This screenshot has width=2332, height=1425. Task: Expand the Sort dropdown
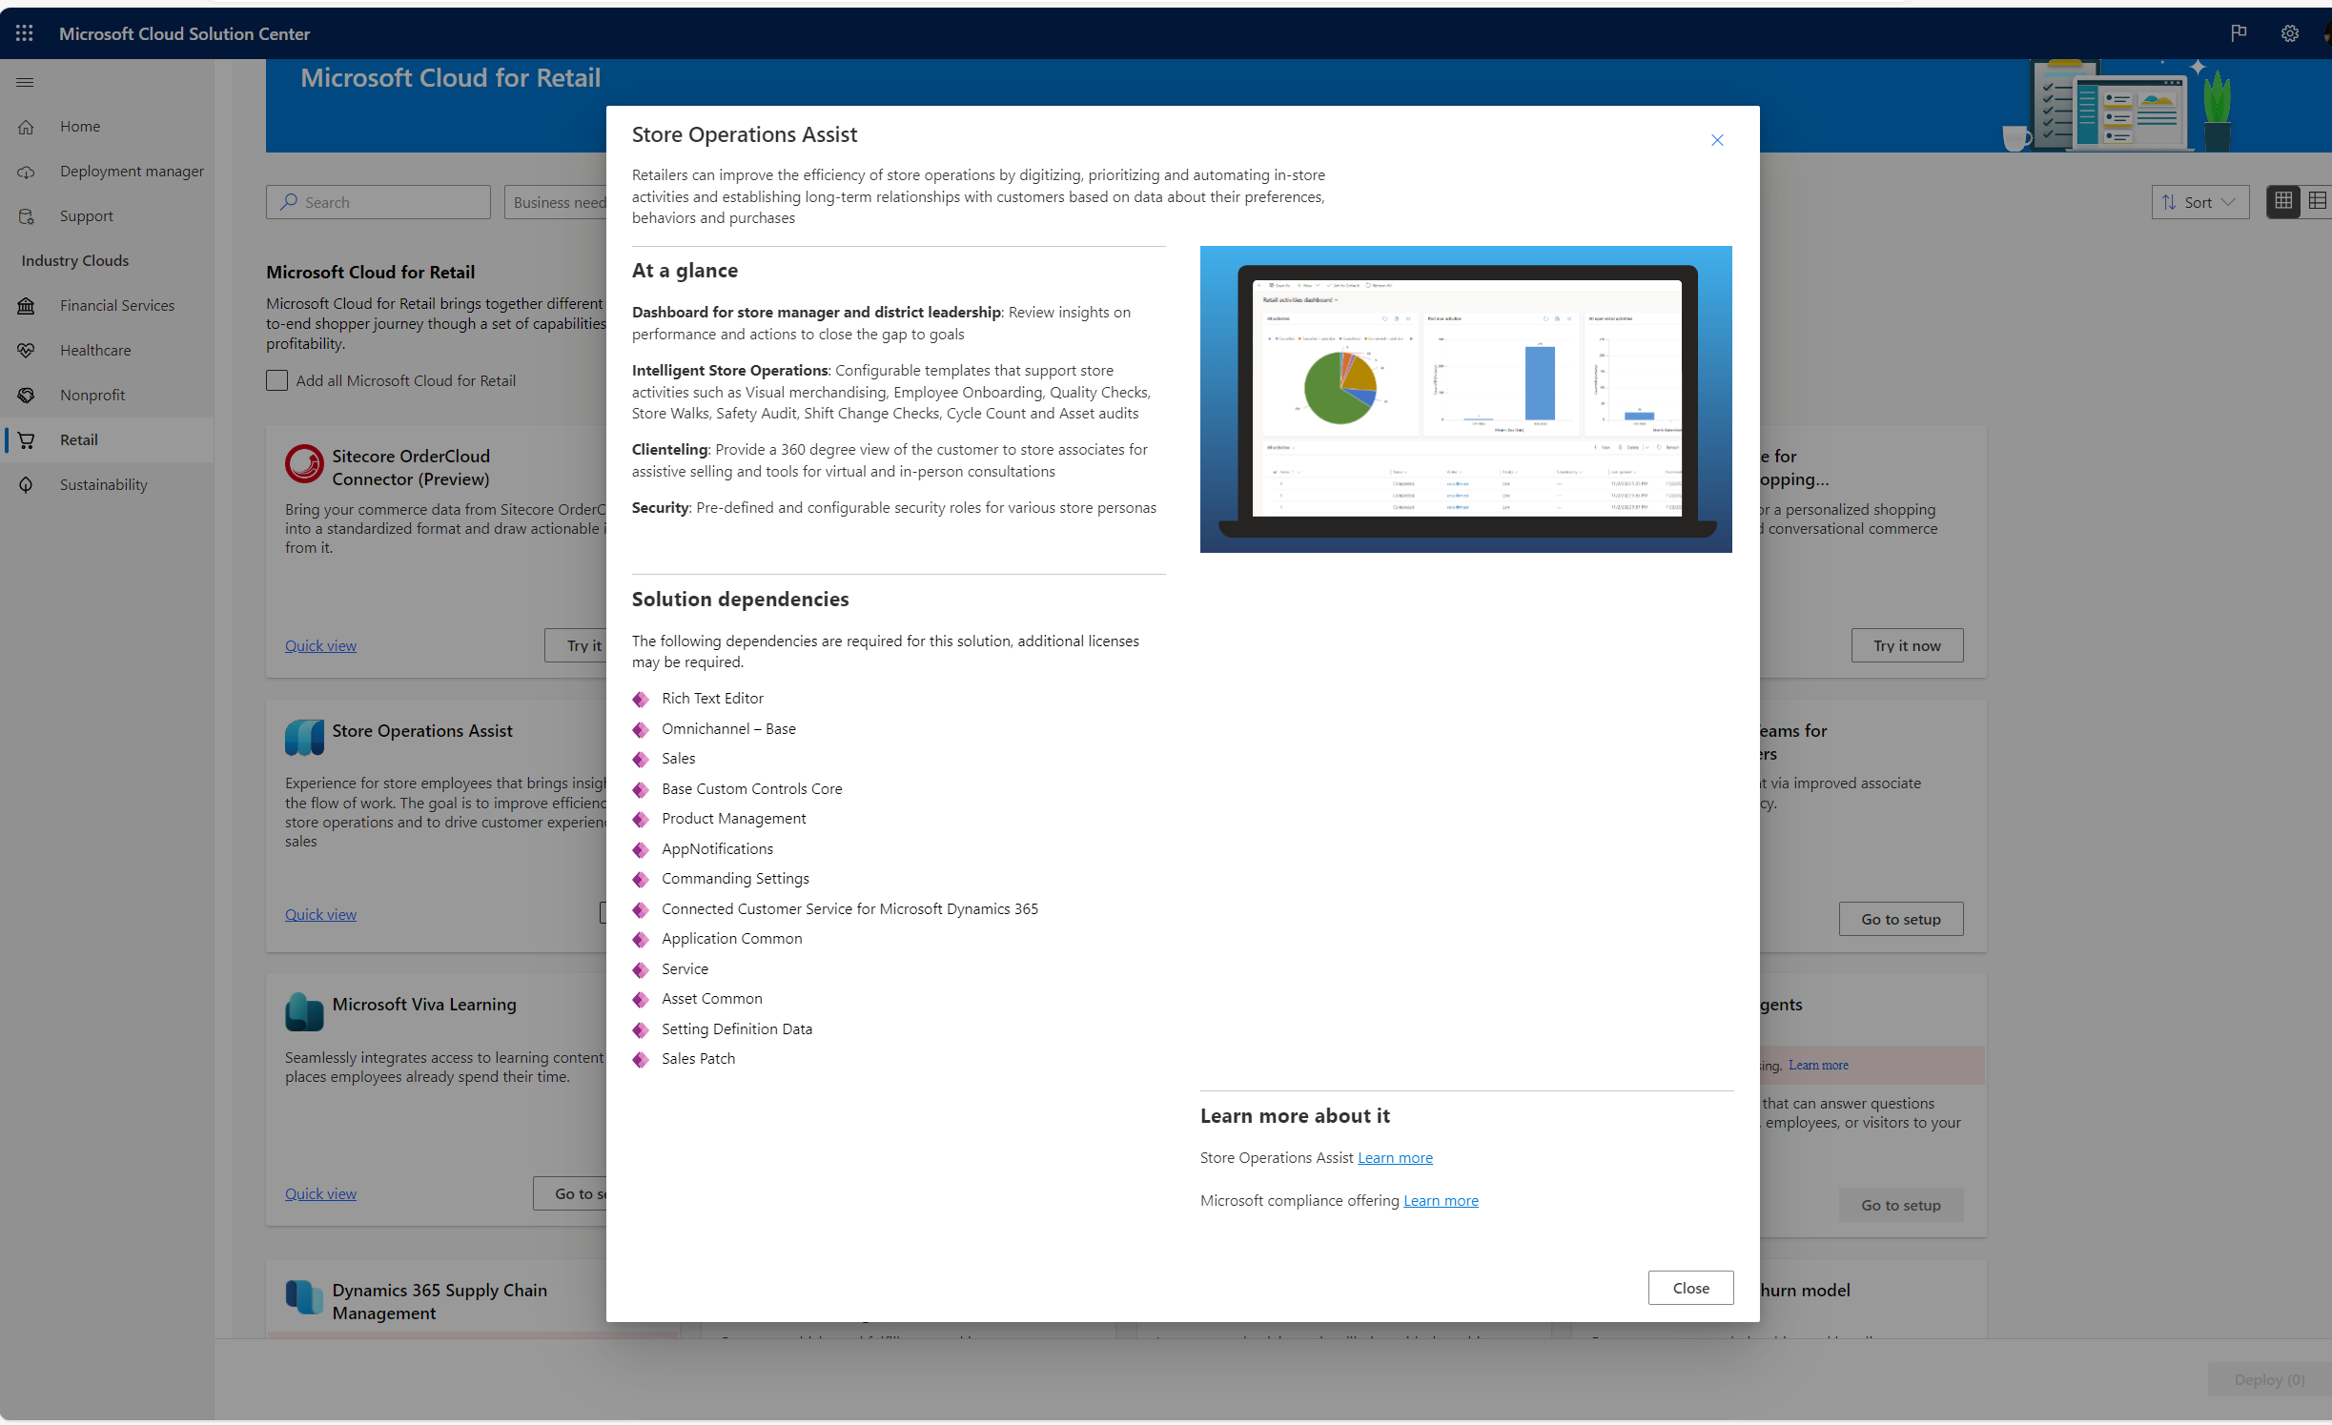[x=2200, y=202]
